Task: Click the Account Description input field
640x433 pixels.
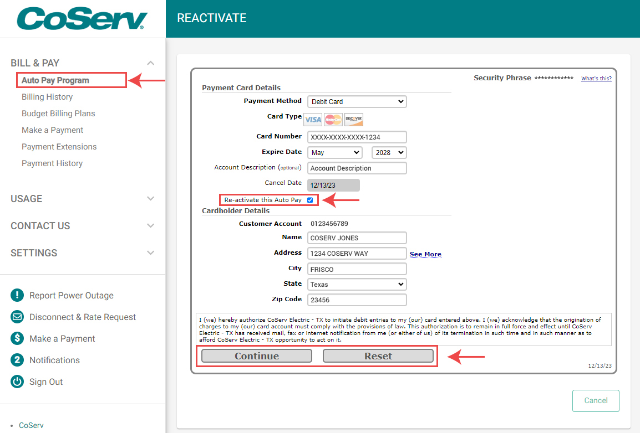Action: [357, 168]
